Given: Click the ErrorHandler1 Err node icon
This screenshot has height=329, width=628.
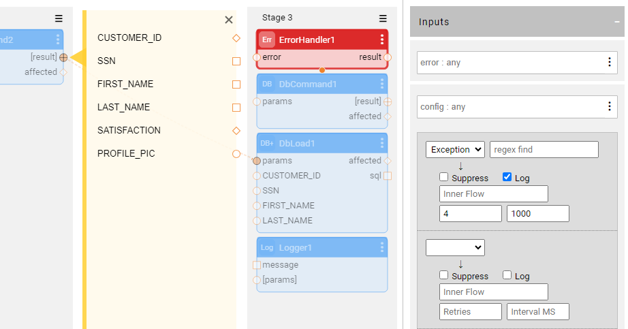Looking at the screenshot, I should pyautogui.click(x=267, y=40).
